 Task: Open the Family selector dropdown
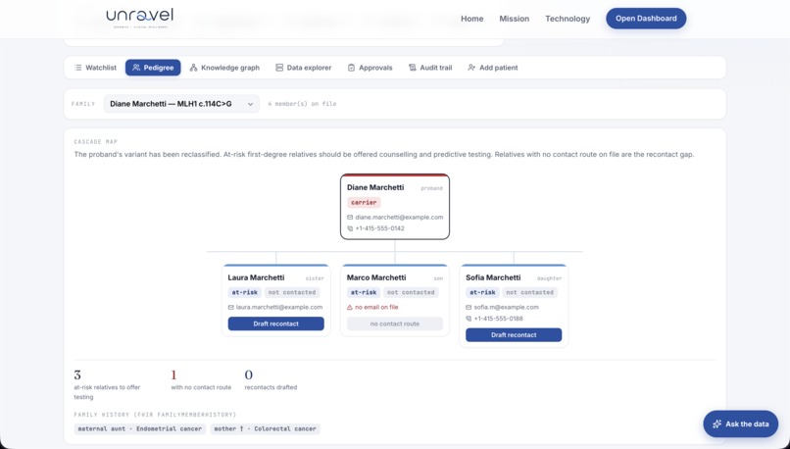[181, 104]
